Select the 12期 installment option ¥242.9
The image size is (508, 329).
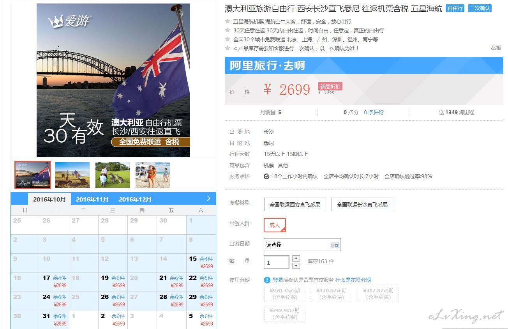285,314
